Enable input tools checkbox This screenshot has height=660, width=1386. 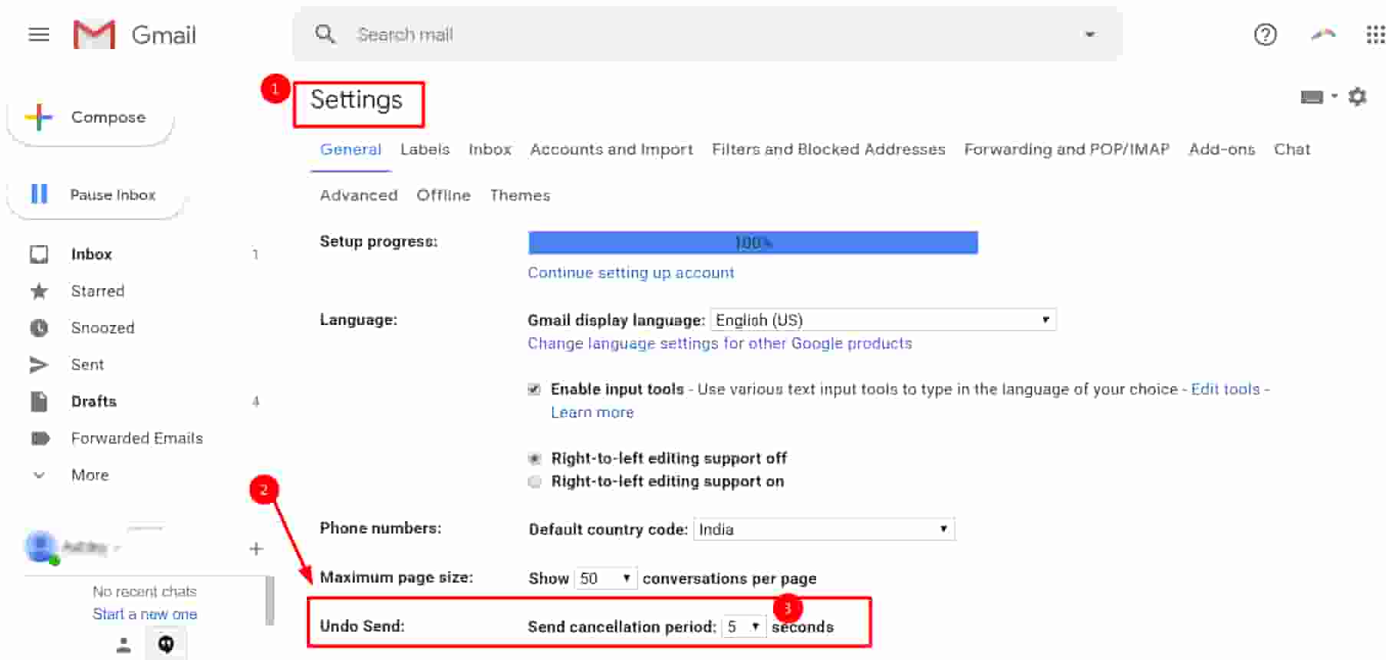click(534, 389)
